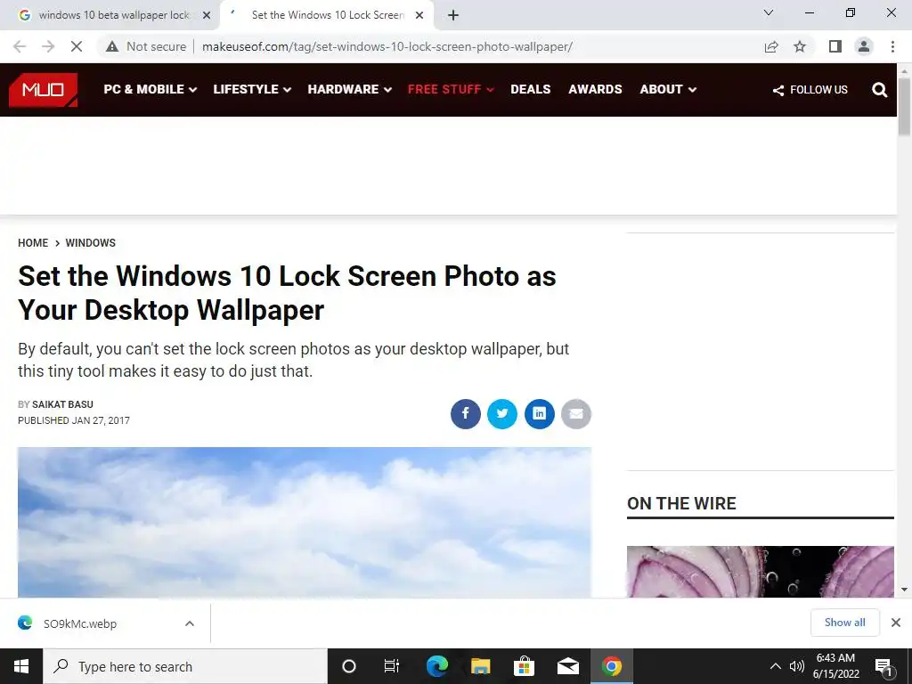Open a new browser tab
912x684 pixels.
453,15
